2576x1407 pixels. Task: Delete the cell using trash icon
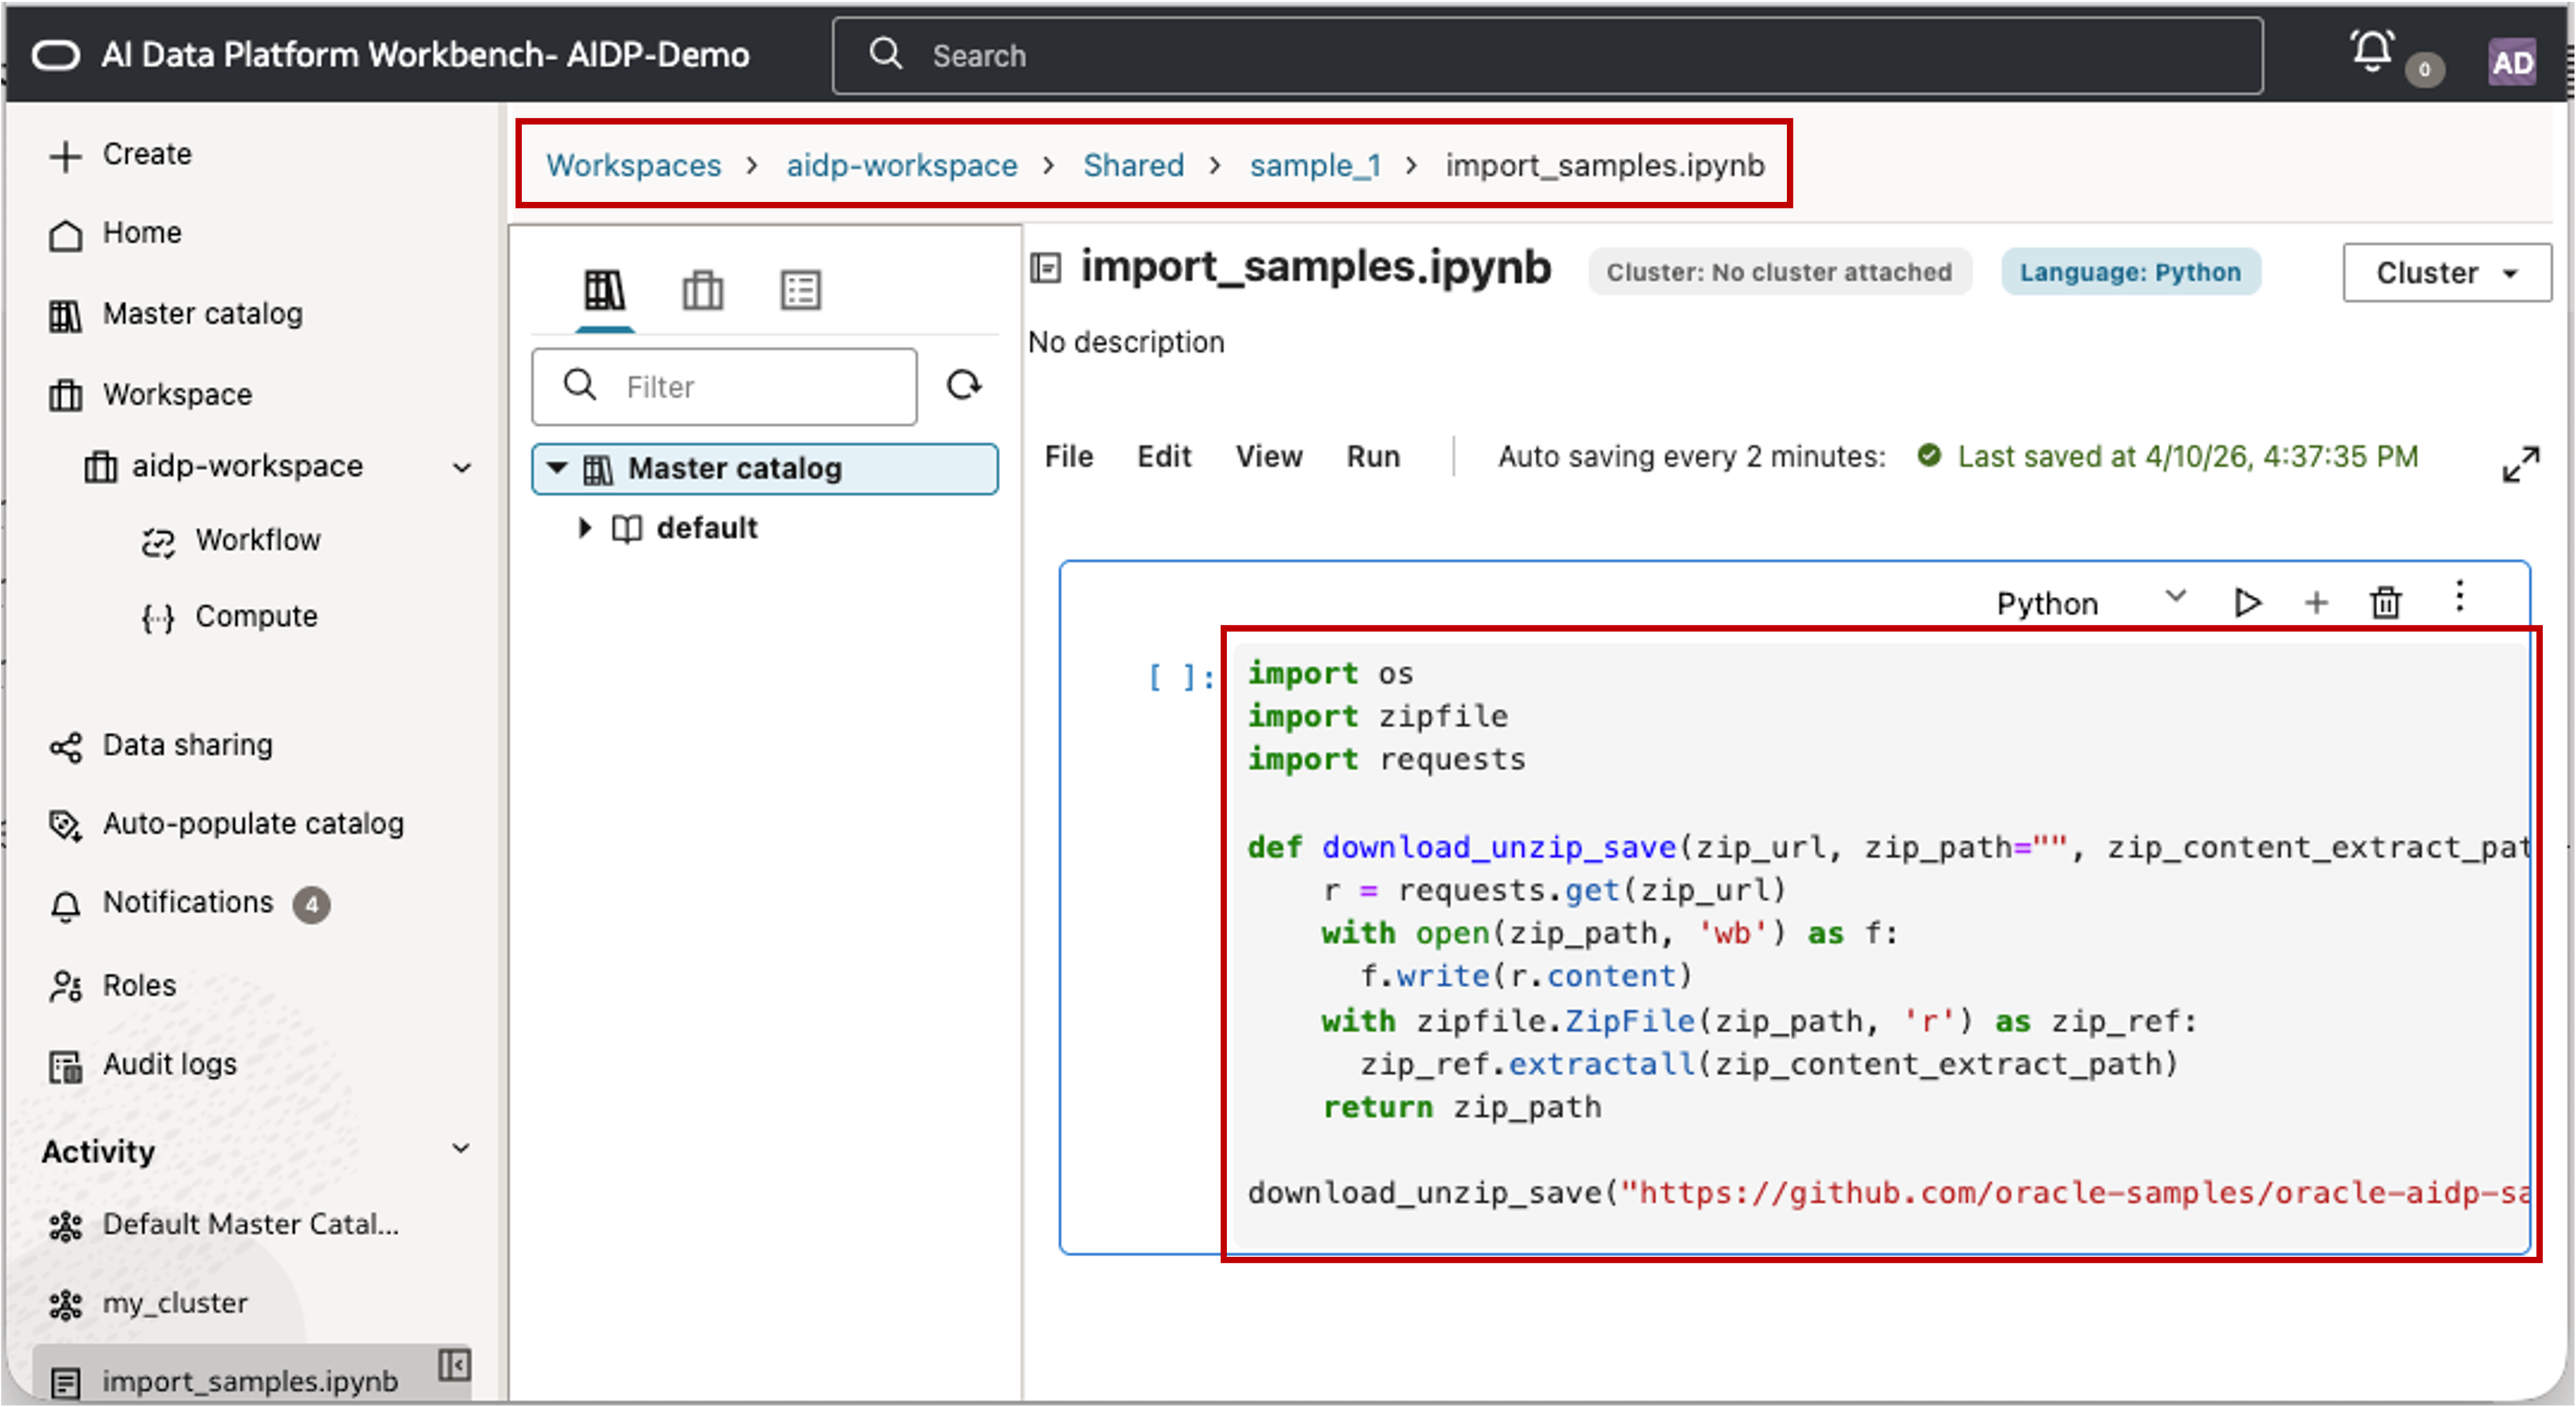point(2385,602)
